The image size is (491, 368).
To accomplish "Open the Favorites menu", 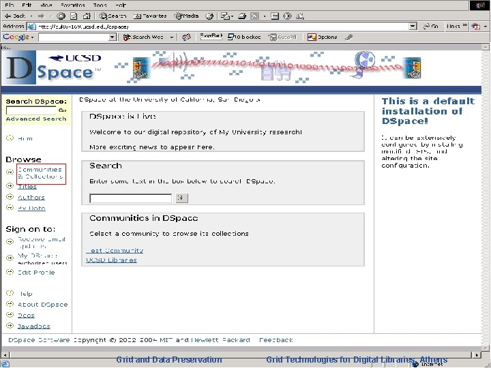I will 73,5.
